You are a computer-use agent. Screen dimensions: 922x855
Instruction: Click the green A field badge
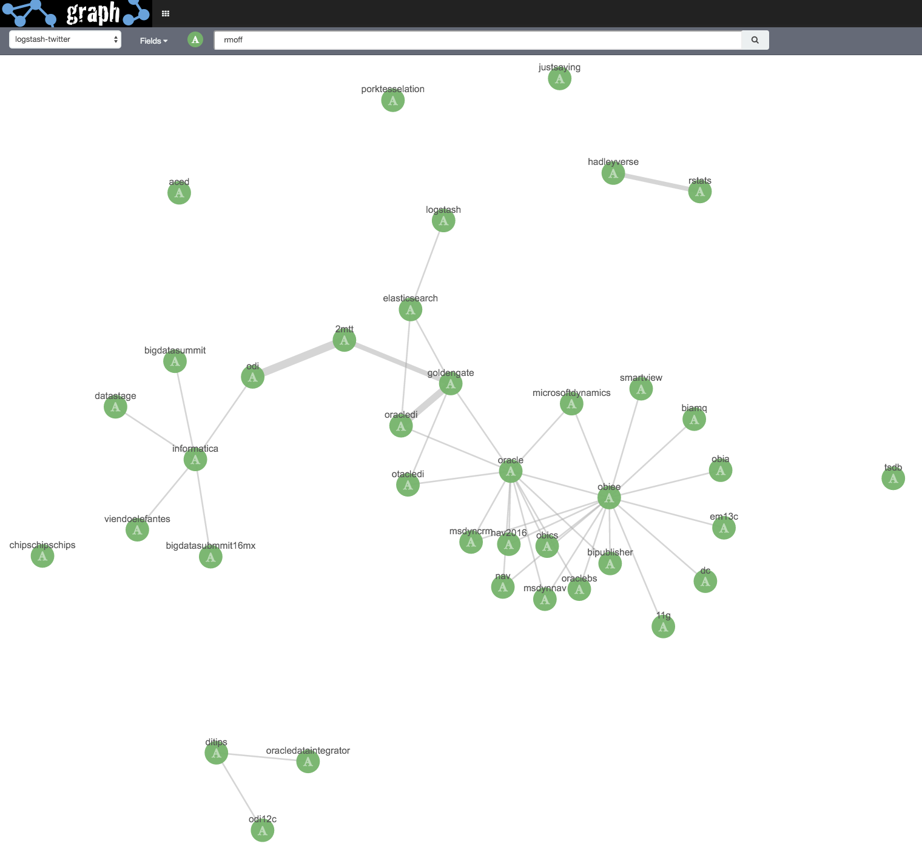pos(195,40)
